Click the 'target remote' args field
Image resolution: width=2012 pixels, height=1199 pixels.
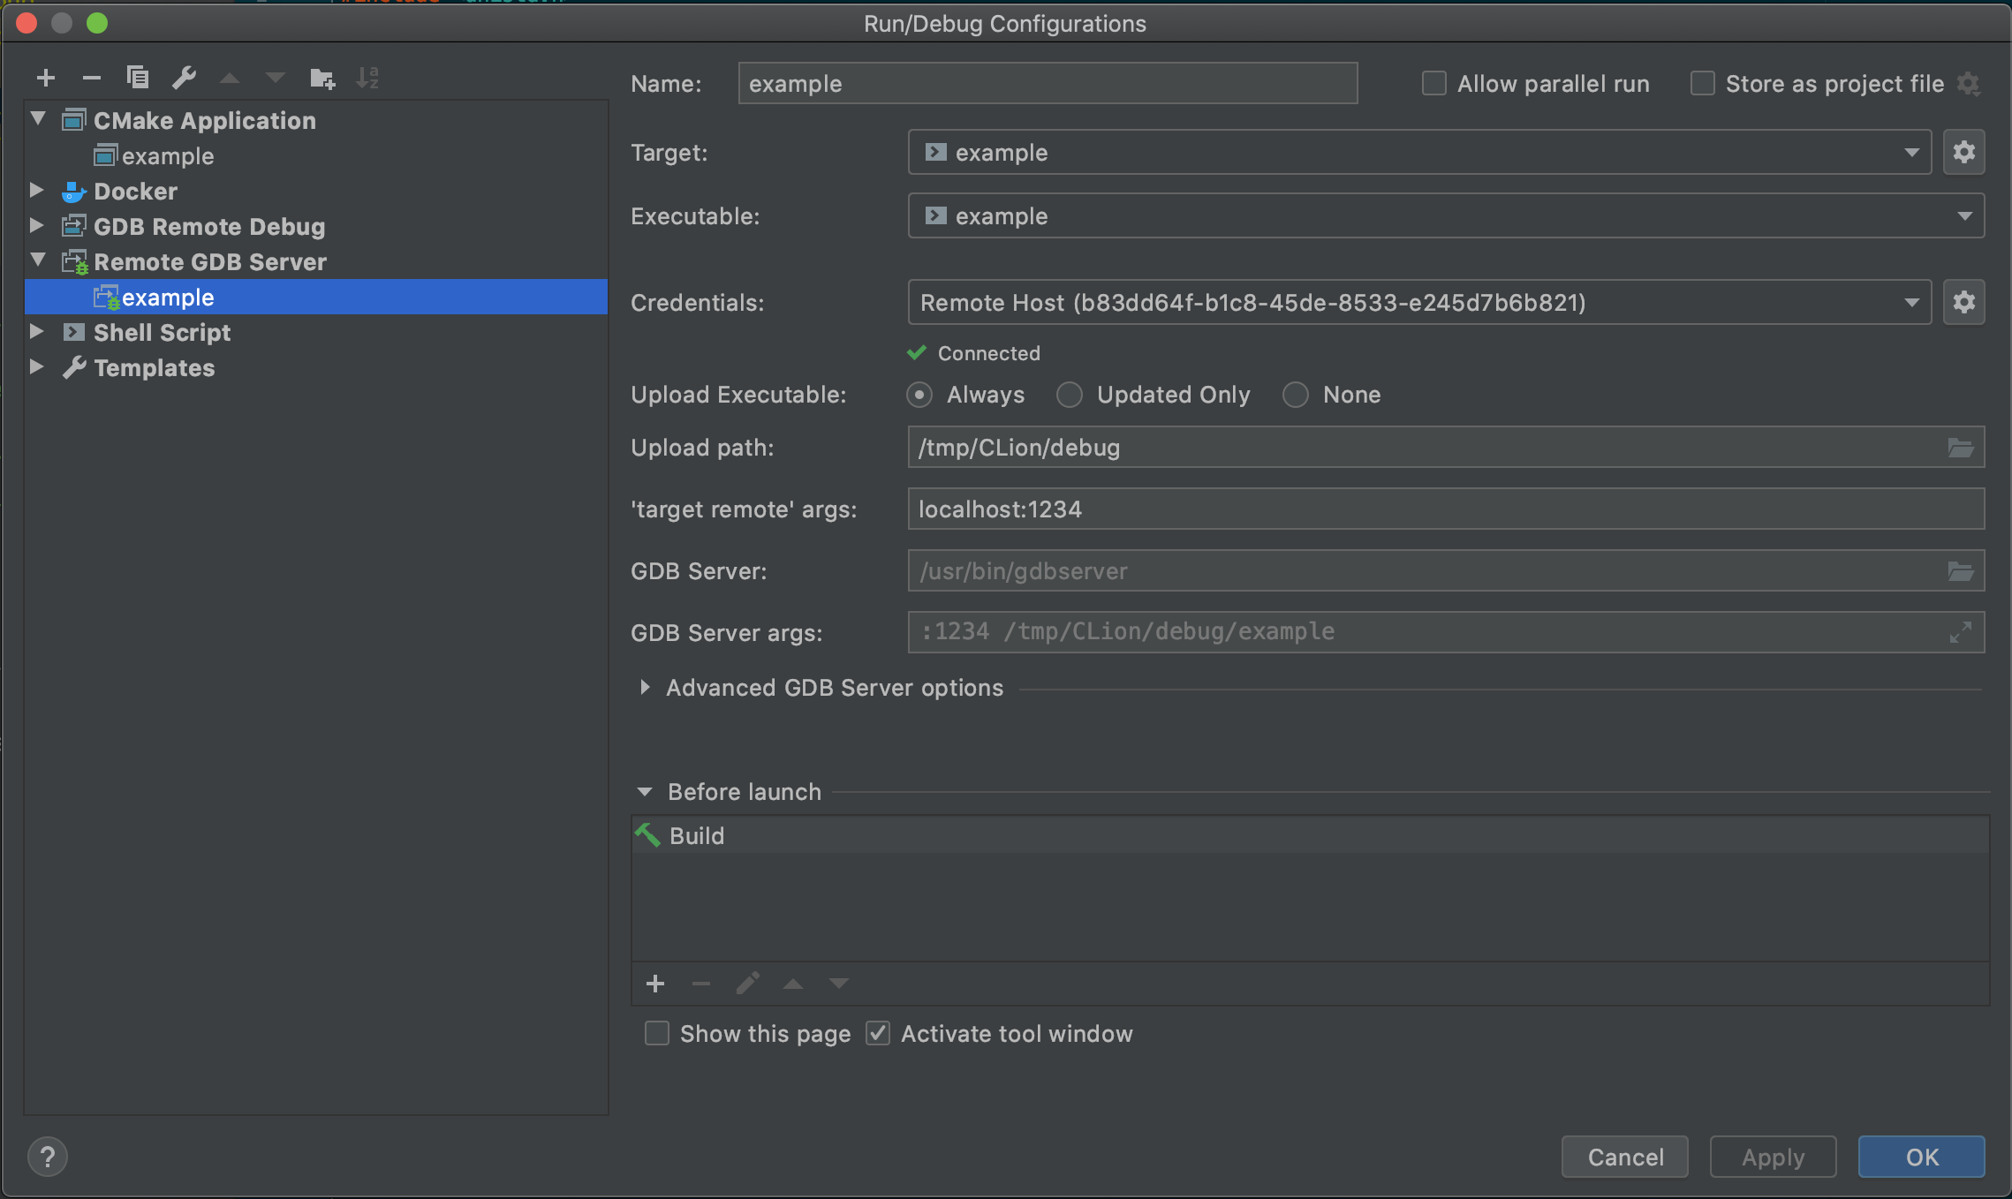[x=1445, y=509]
